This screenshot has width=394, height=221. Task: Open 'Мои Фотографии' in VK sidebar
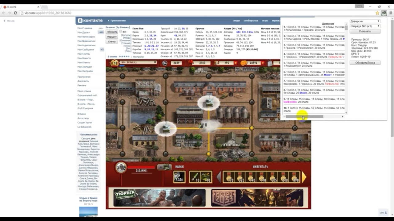tap(86, 37)
